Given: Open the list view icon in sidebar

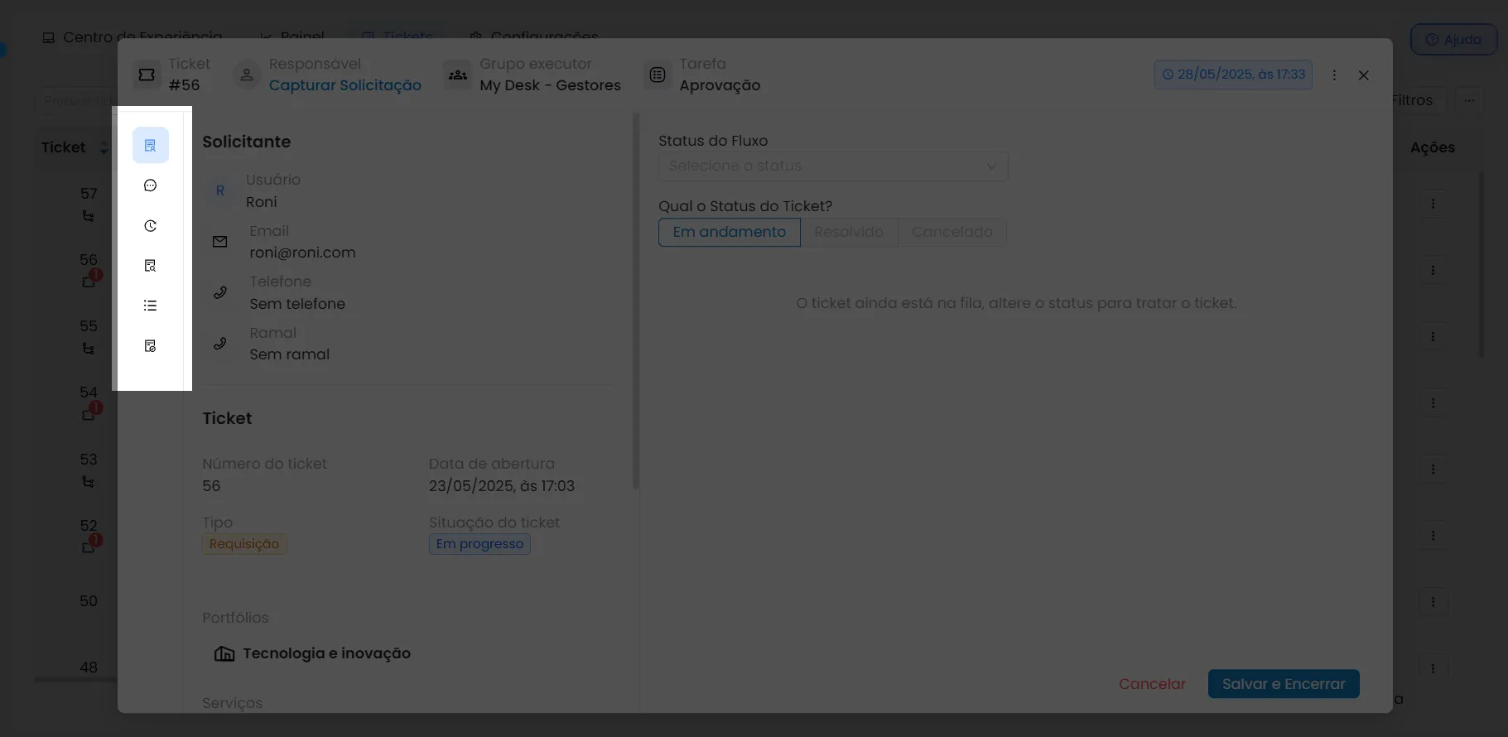Looking at the screenshot, I should 150,306.
